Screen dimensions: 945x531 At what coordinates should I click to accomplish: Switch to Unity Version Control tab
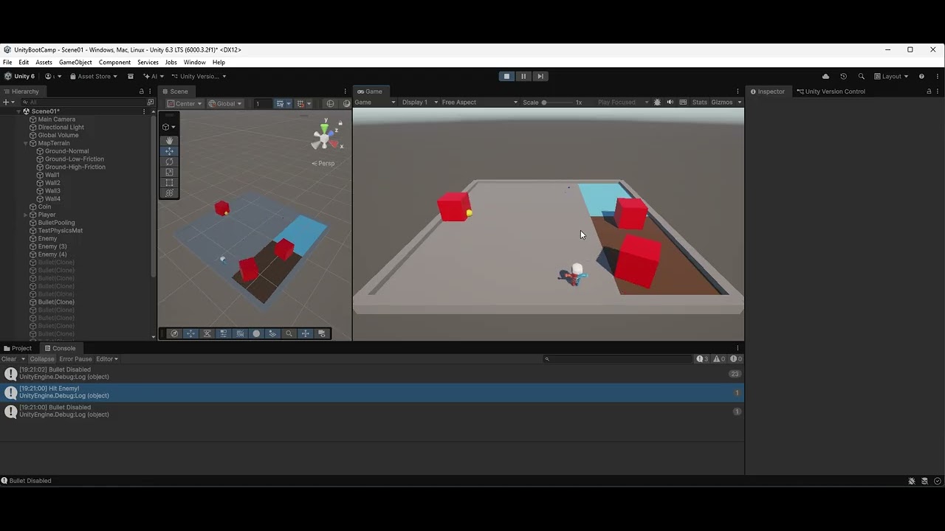(x=831, y=91)
